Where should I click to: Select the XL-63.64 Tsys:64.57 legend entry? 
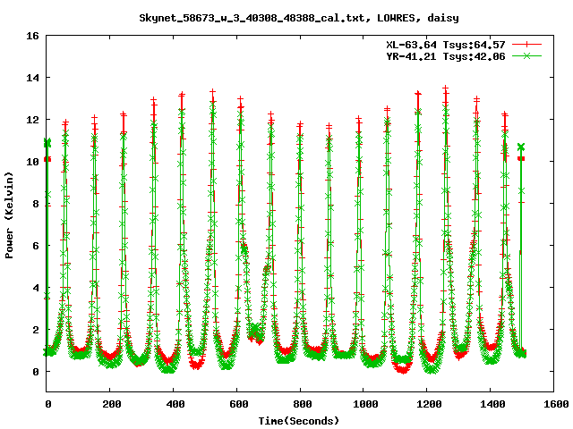pos(446,45)
